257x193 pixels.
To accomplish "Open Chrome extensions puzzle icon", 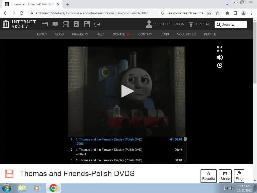I will (227, 13).
